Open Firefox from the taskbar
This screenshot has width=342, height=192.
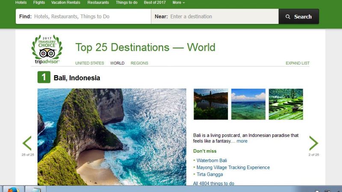click(x=13, y=189)
